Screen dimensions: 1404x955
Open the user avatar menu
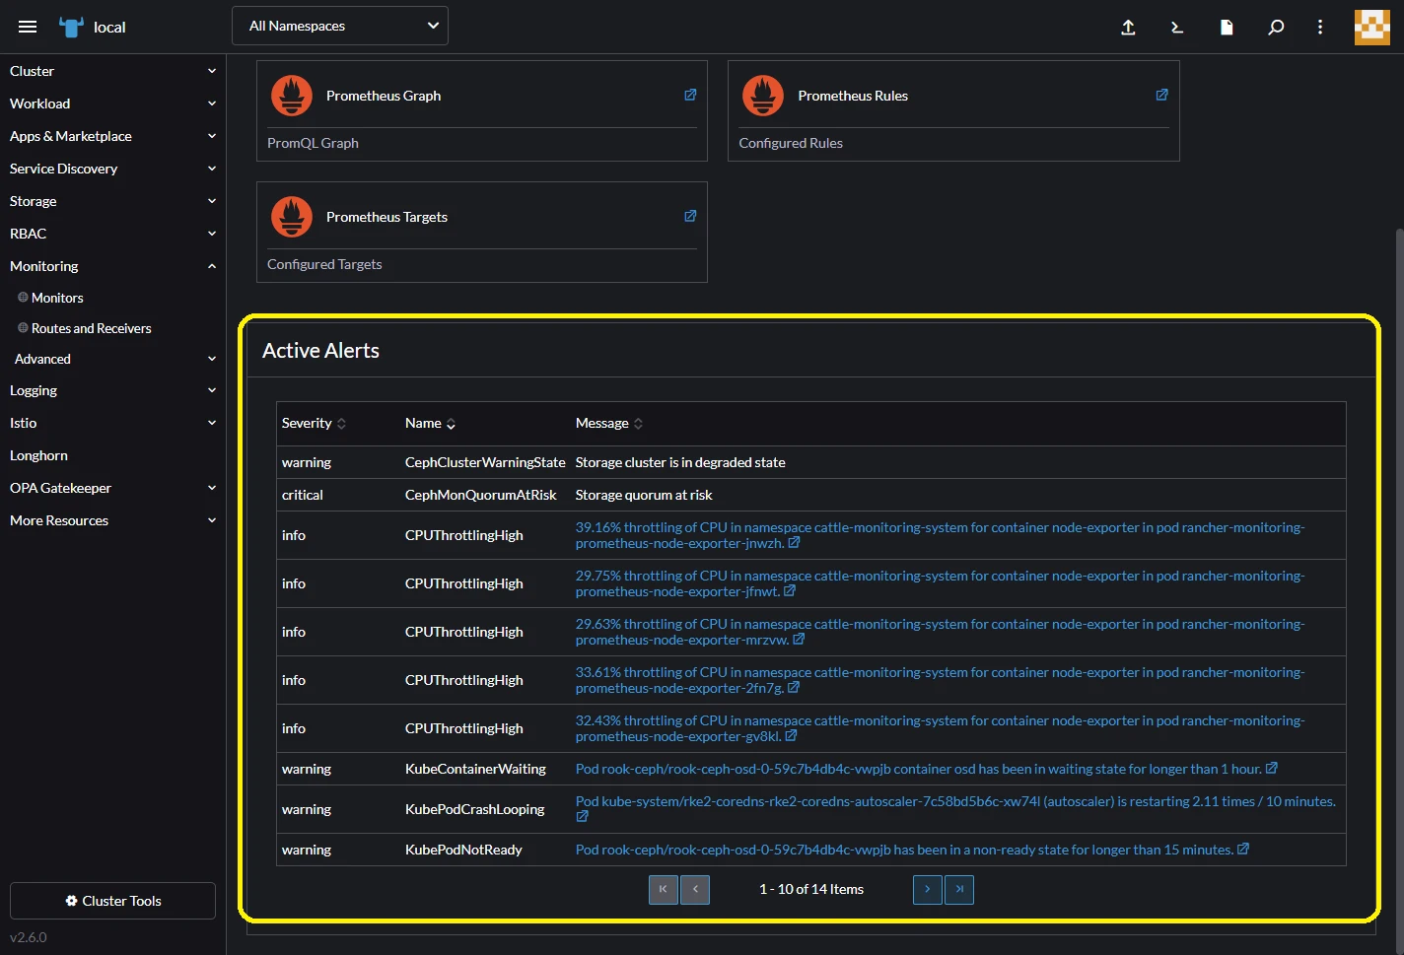click(x=1371, y=27)
